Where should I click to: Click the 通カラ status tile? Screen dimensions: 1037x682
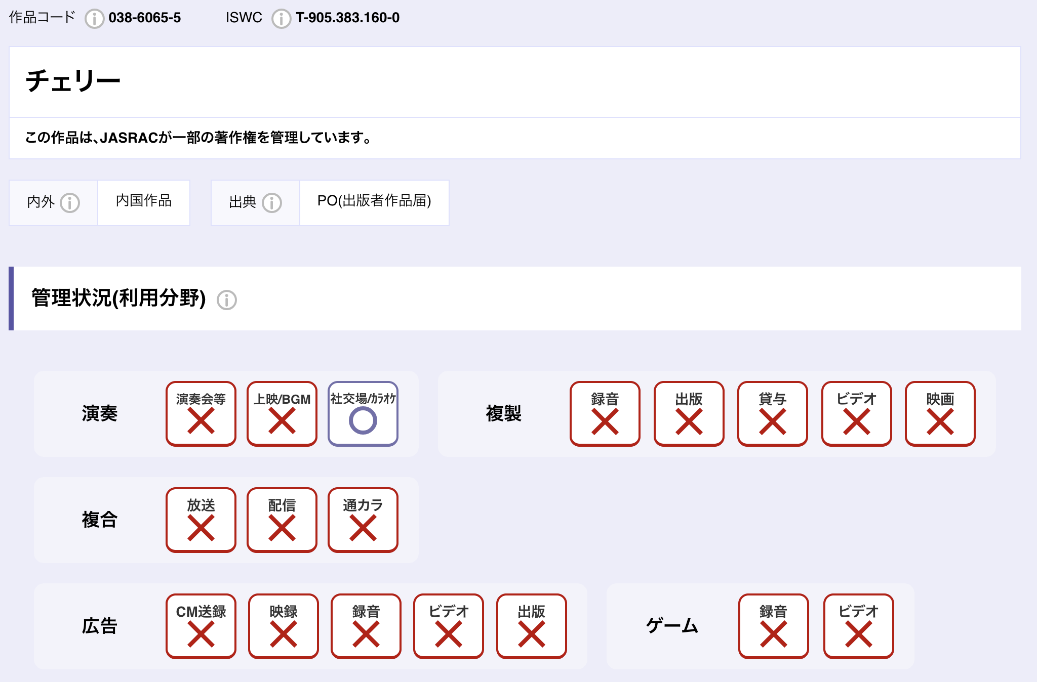click(363, 520)
